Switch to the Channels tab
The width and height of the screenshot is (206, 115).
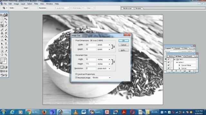(177, 48)
